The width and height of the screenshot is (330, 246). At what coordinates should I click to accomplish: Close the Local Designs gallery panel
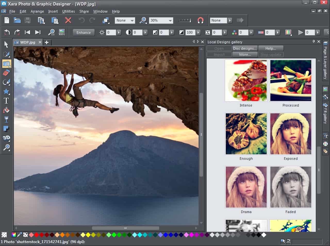[x=319, y=42]
